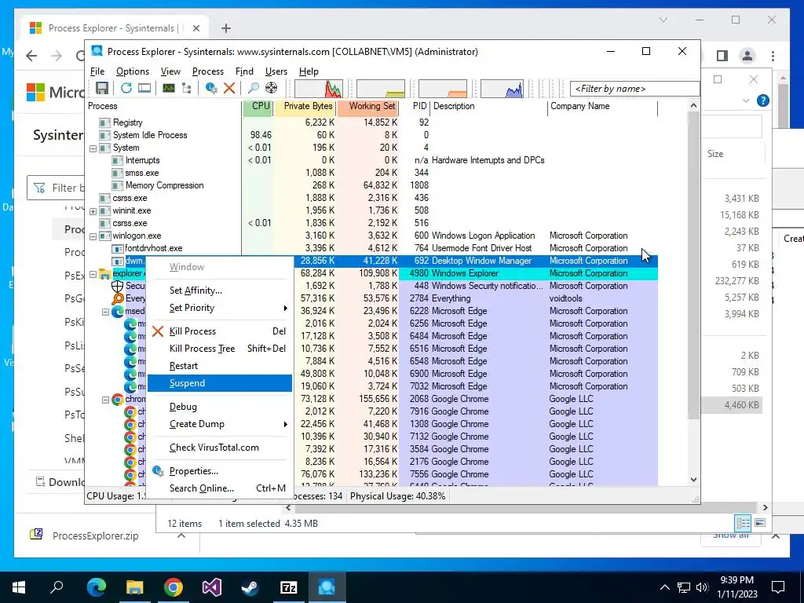This screenshot has width=804, height=603.
Task: Collapse the msedge process tree node
Action: [x=106, y=312]
